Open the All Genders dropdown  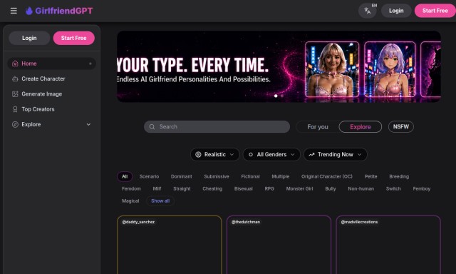271,155
